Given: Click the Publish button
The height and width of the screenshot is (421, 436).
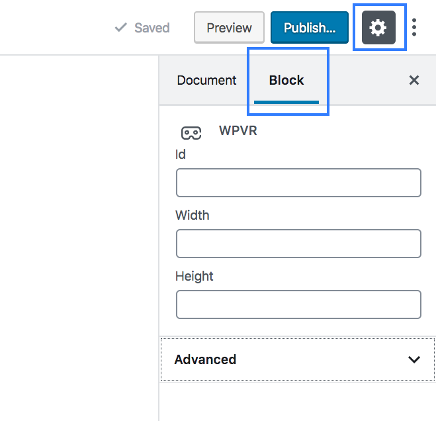Looking at the screenshot, I should coord(310,28).
